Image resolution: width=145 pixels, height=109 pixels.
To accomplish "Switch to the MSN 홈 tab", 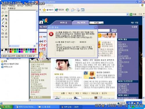I will 64,23.
